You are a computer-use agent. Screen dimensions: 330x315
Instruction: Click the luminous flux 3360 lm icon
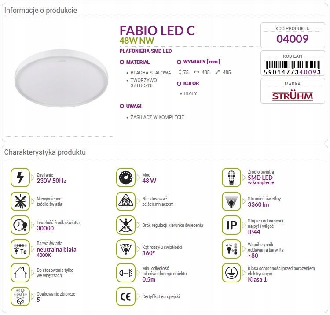click(x=232, y=201)
